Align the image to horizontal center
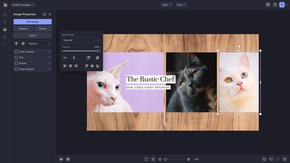The width and height of the screenshot is (290, 163). tap(70, 66)
